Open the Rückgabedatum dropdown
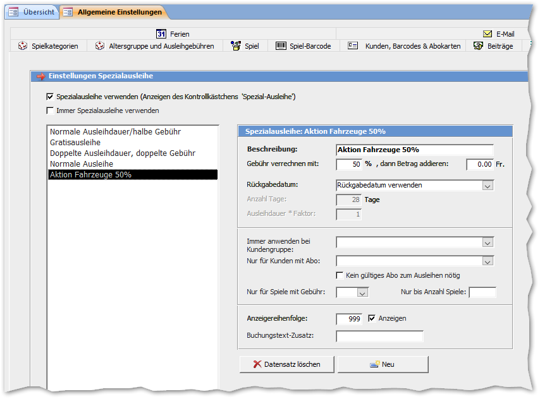 pyautogui.click(x=488, y=186)
